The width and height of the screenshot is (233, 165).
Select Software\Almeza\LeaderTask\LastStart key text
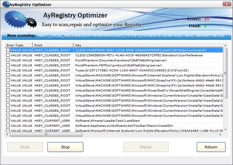(x=107, y=121)
